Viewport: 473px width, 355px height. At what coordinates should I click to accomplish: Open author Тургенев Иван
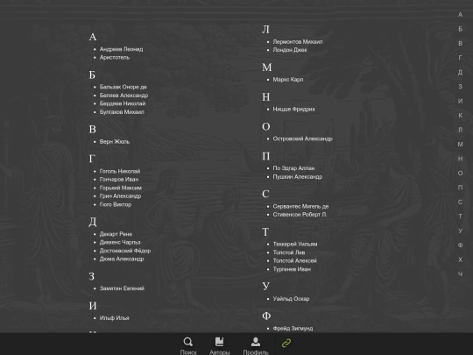(292, 269)
